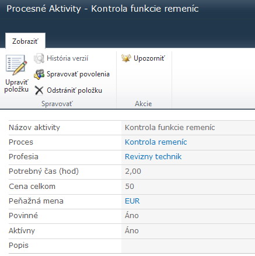The height and width of the screenshot is (256, 255).
Task: Open the Kontrola remeníc process link
Action: pyautogui.click(x=156, y=142)
